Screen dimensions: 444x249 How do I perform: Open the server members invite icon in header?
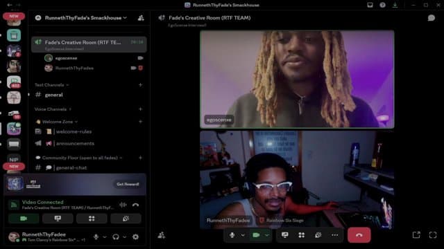click(x=141, y=18)
